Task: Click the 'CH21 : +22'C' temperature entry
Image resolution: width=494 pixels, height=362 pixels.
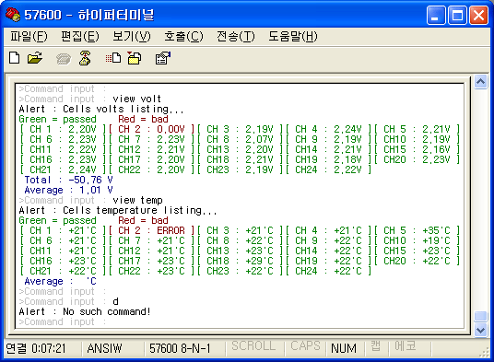Action: coord(64,271)
